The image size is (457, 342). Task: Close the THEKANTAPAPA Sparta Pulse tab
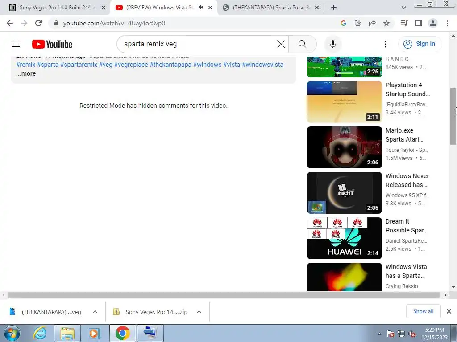pyautogui.click(x=317, y=8)
